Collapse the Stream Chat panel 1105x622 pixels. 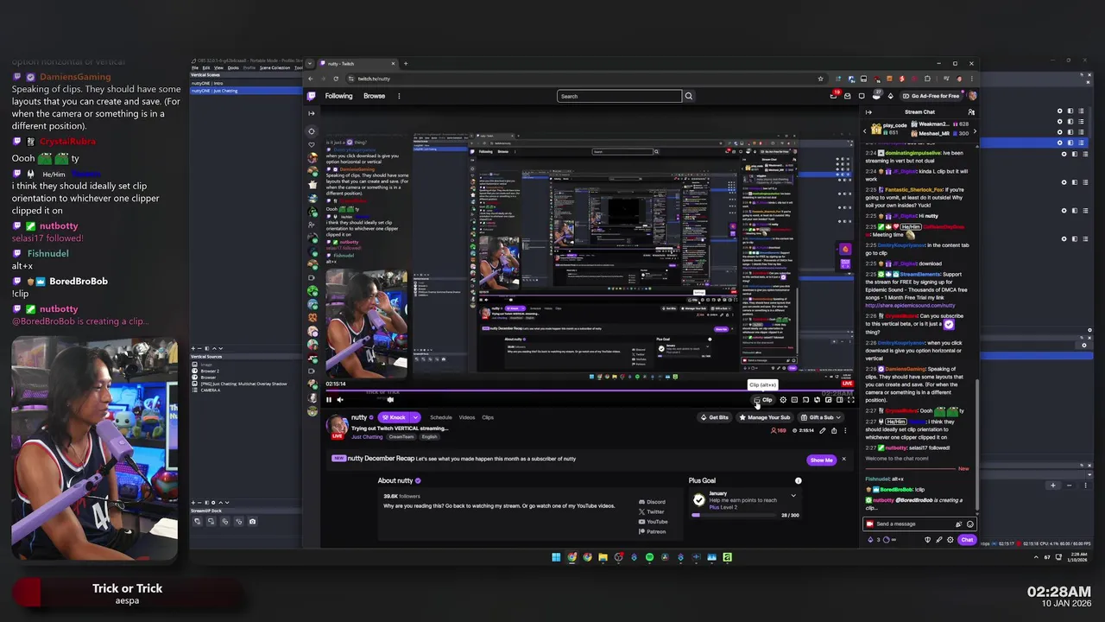(868, 111)
